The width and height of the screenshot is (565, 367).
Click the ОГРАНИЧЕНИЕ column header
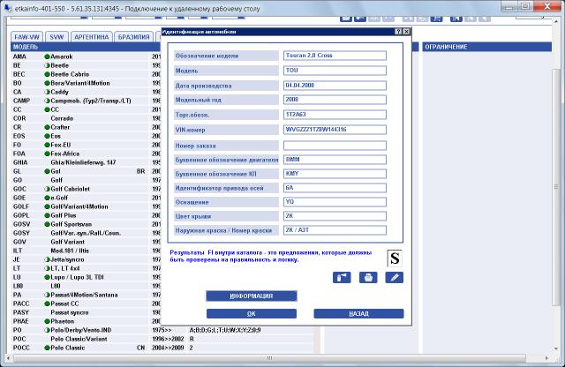click(486, 47)
